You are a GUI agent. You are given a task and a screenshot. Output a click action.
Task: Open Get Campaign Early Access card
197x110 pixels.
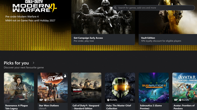point(103,23)
